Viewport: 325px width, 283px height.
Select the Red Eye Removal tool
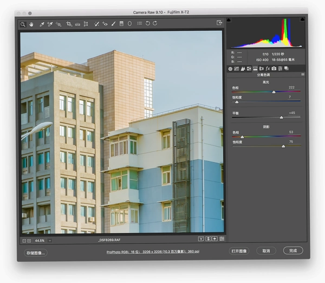[105, 24]
